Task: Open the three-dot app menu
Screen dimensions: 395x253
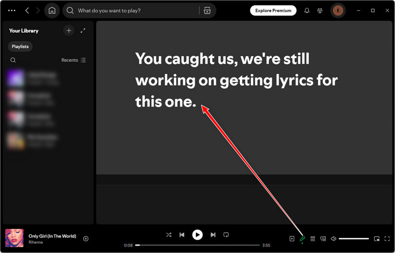Action: [12, 10]
